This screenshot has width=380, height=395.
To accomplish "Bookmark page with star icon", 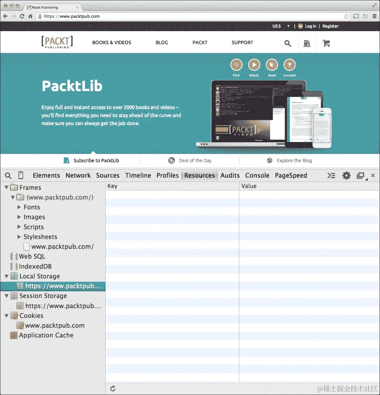I will (346, 16).
